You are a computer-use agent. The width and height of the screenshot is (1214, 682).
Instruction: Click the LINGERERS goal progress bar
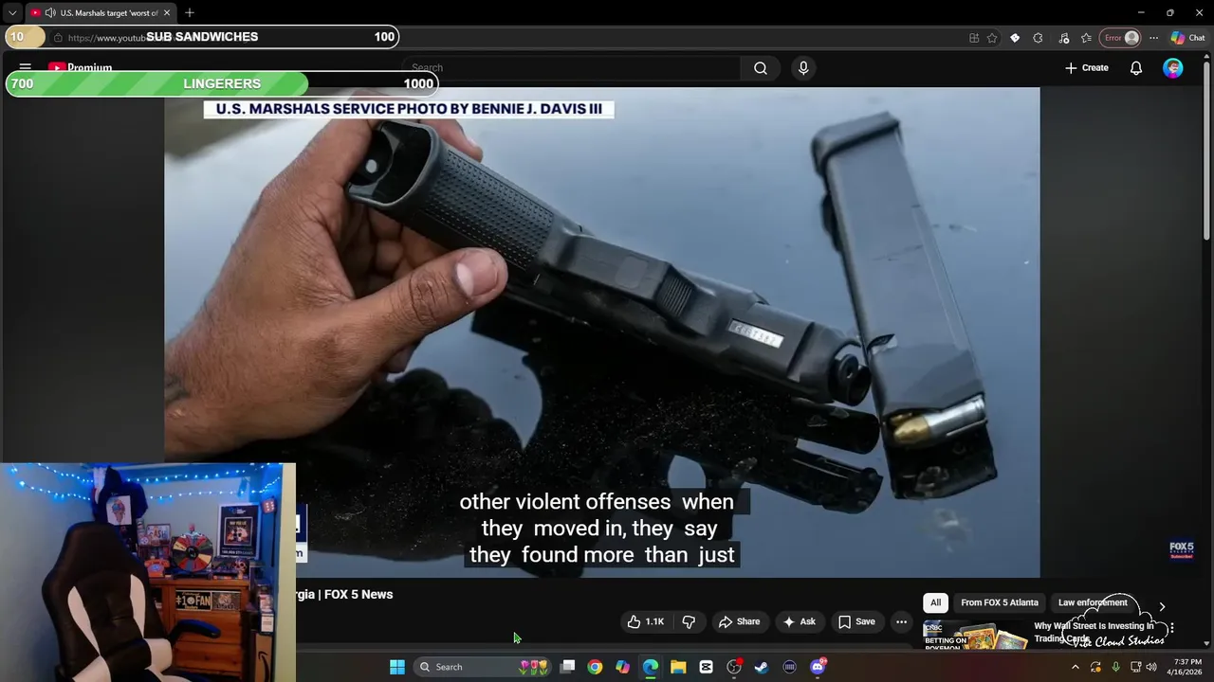point(222,83)
